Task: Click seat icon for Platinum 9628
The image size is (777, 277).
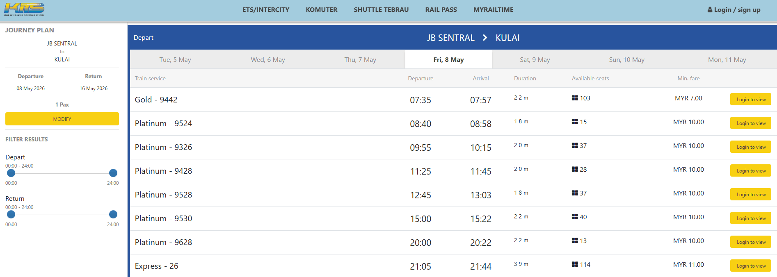Action: click(x=575, y=241)
